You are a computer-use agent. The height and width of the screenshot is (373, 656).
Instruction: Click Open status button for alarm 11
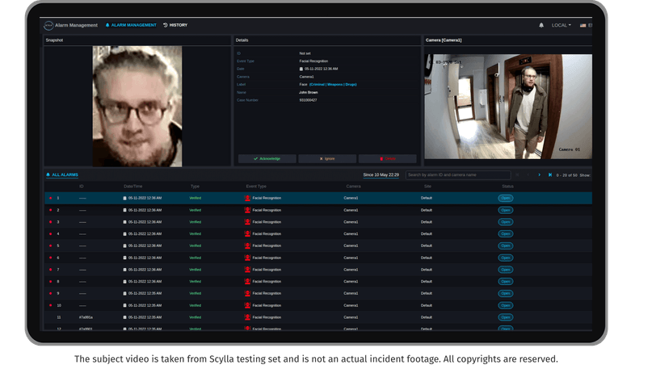(506, 317)
